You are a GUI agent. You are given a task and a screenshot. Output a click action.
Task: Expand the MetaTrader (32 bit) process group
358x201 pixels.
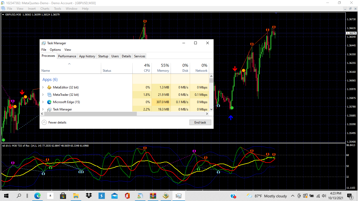[x=43, y=95]
